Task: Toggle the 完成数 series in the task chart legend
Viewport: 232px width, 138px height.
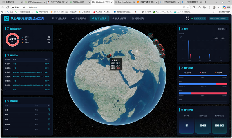Action: (216, 38)
